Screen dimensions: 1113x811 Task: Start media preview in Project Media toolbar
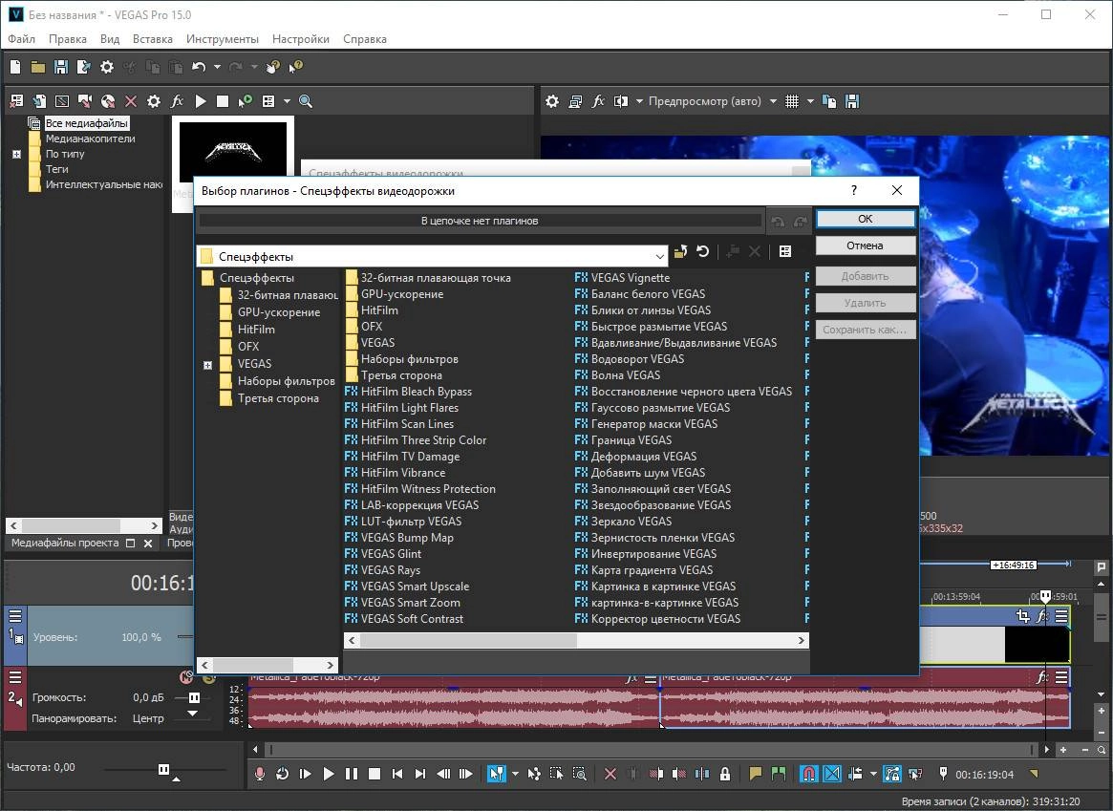coord(201,101)
